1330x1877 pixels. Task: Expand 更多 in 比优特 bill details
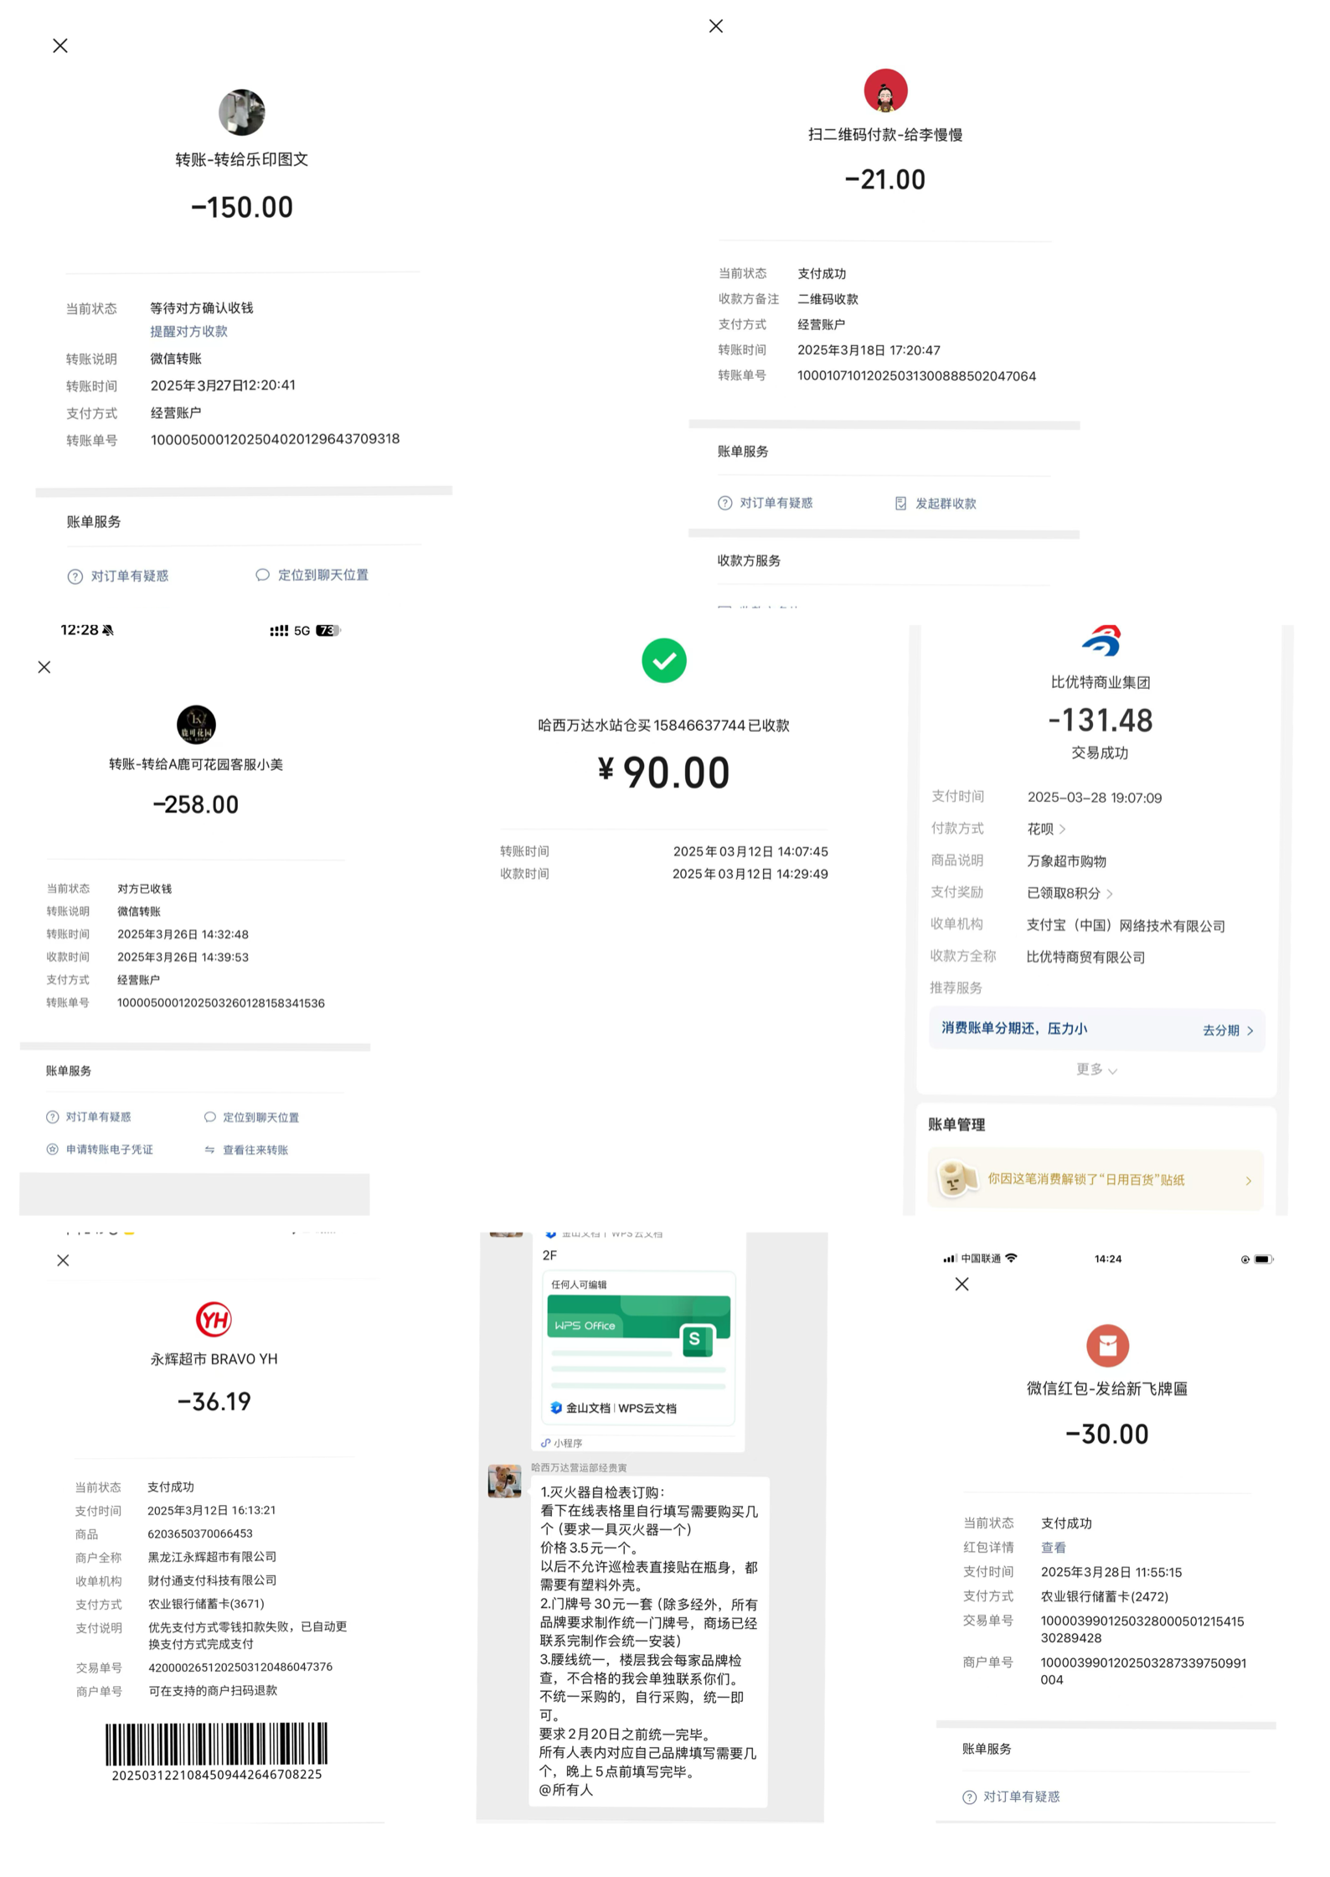click(x=1096, y=1069)
